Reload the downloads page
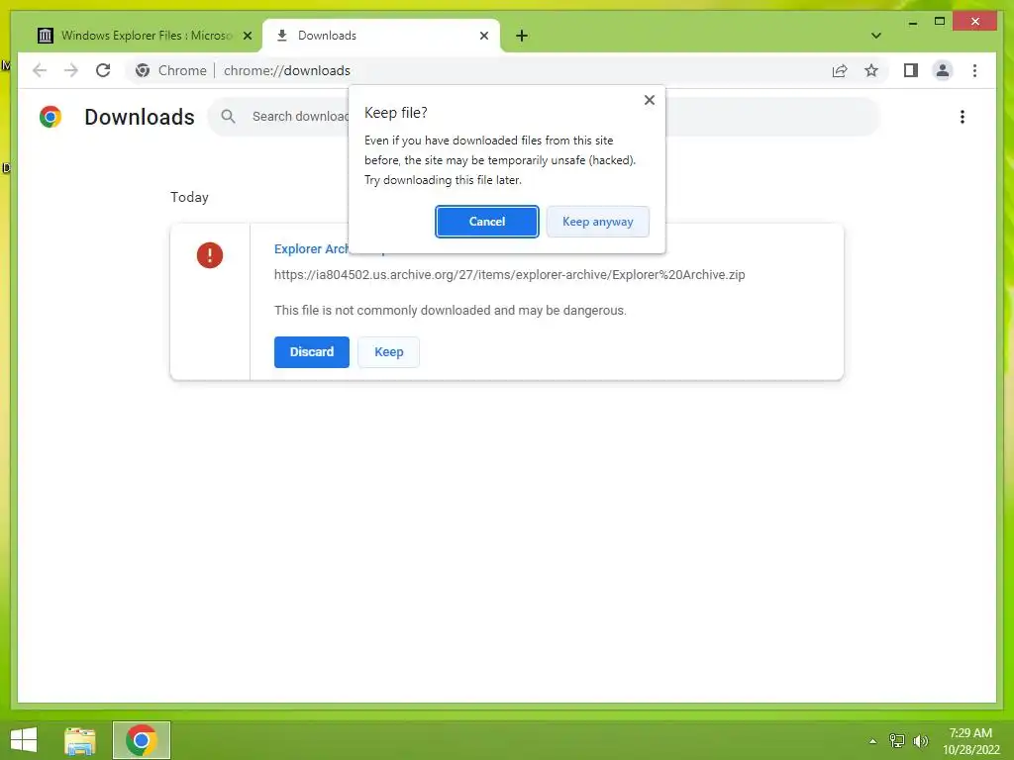This screenshot has width=1014, height=760. (x=103, y=70)
